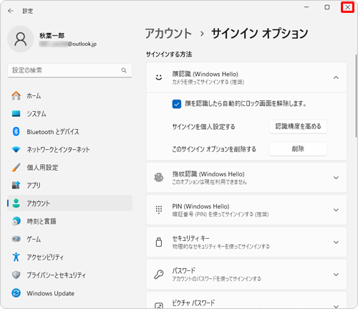Click the network Wi-Fi icon
This screenshot has width=358, height=309.
point(16,150)
